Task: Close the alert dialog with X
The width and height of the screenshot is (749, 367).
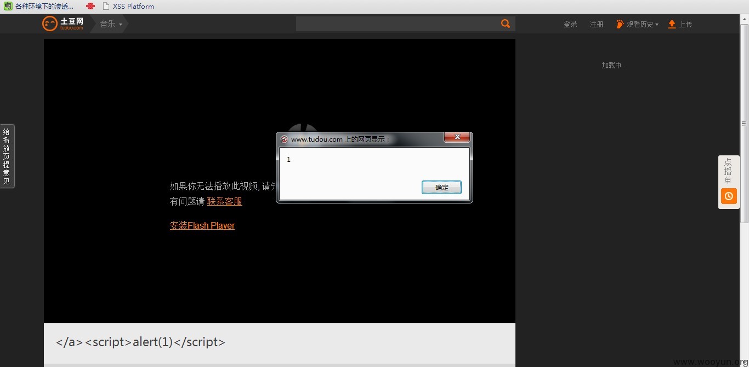Action: 457,137
